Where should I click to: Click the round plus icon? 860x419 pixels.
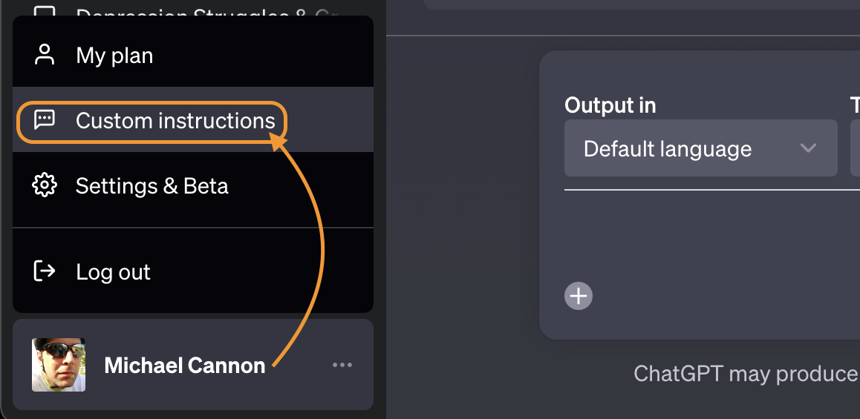[578, 296]
